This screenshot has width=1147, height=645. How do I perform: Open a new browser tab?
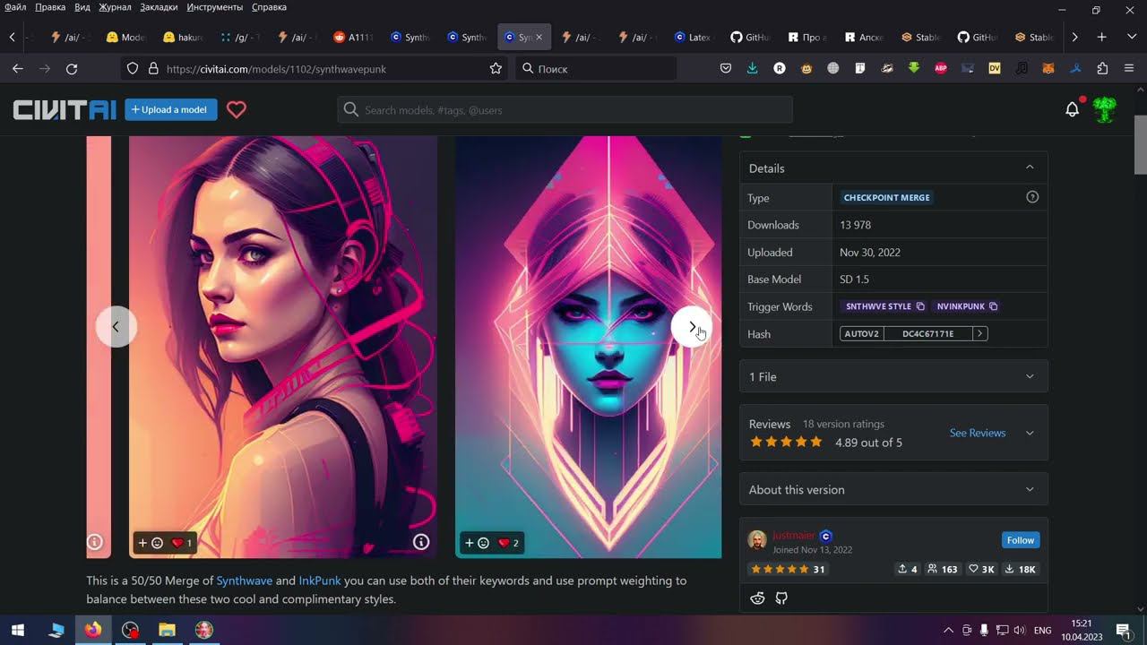point(1102,37)
